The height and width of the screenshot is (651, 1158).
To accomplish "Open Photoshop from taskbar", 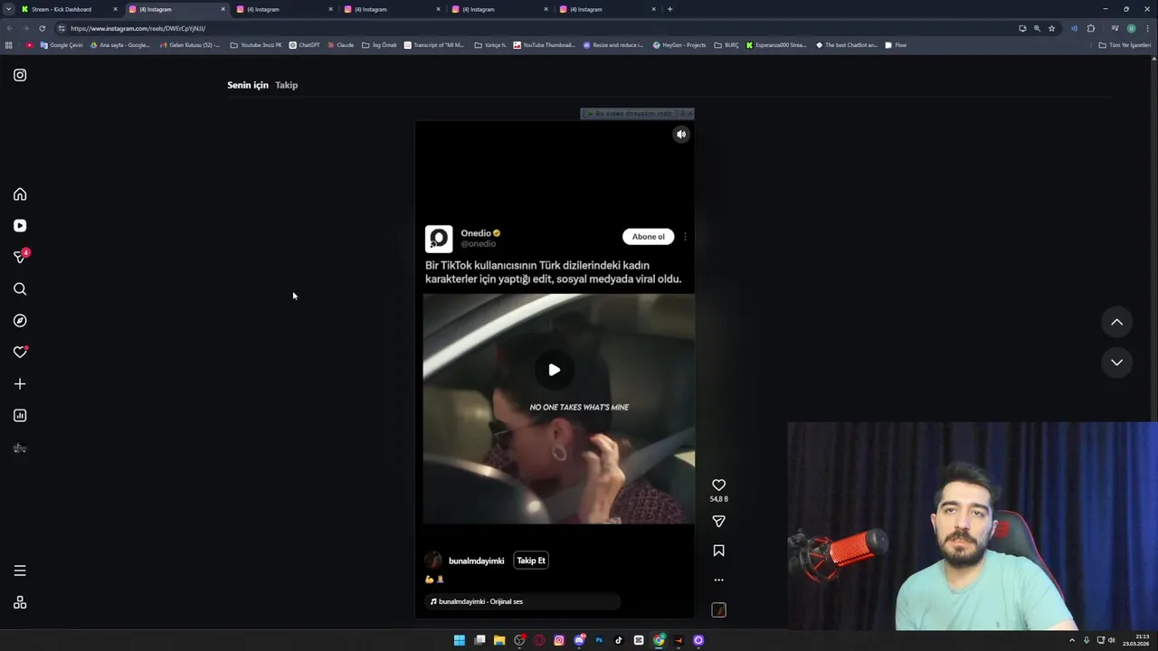I will tap(599, 640).
